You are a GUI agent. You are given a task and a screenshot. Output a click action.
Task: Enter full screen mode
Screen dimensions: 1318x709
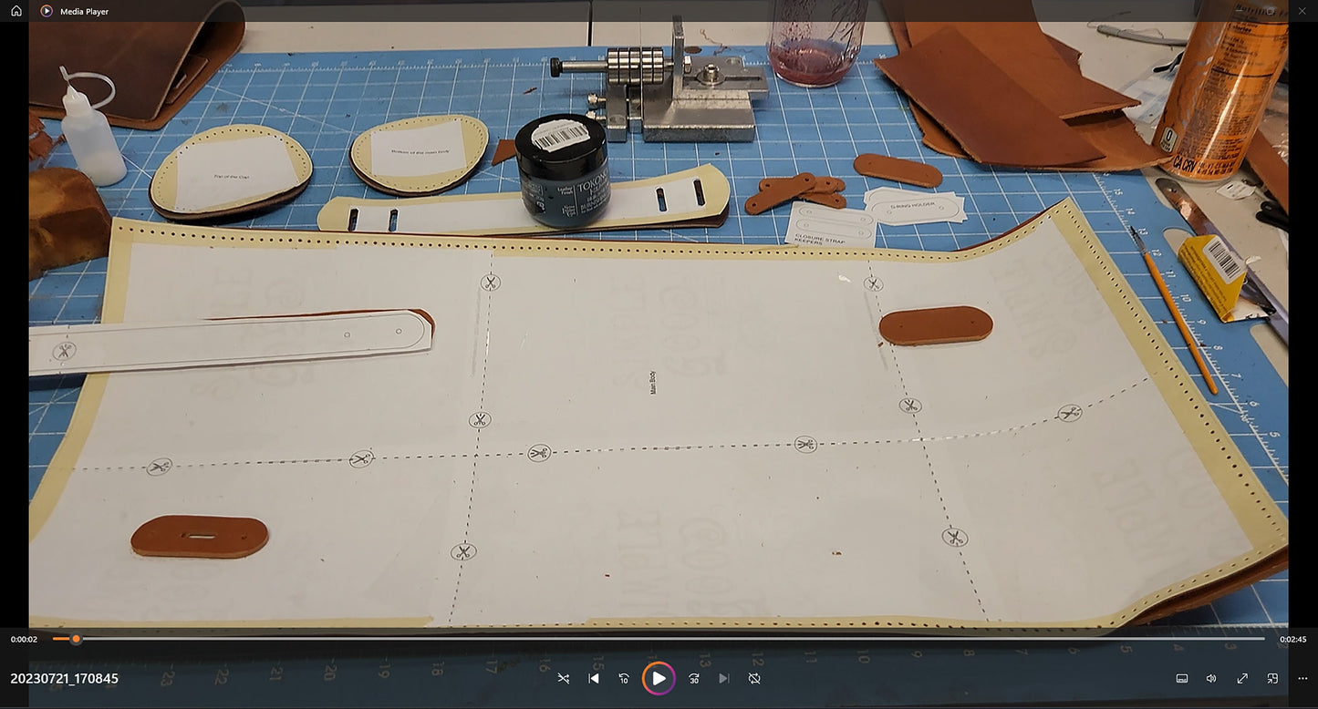(x=1242, y=679)
